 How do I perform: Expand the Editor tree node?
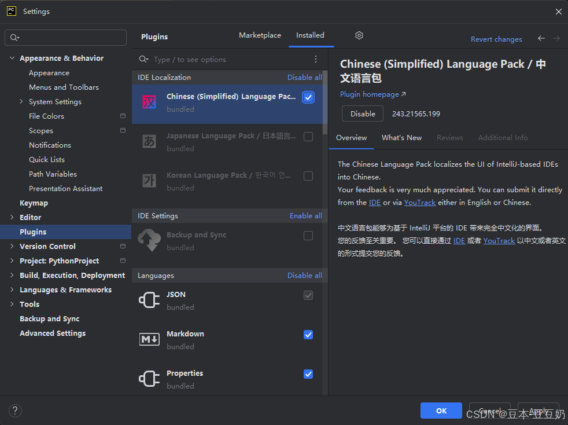tap(12, 217)
